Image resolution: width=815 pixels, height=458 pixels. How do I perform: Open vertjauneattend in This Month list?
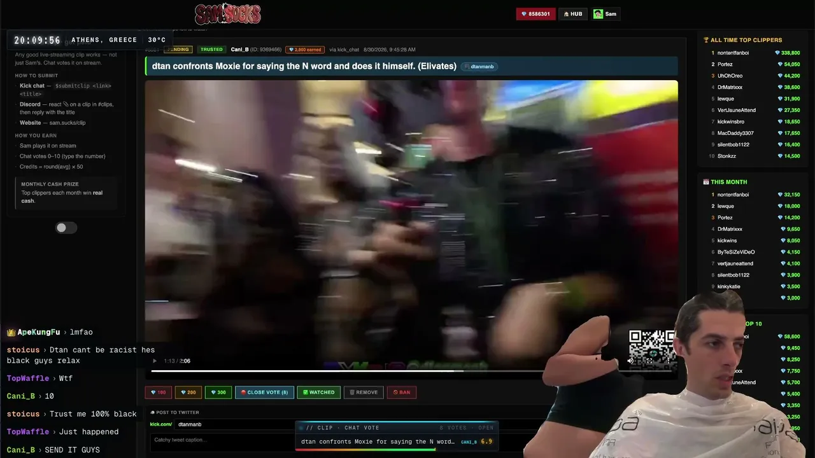(x=735, y=263)
